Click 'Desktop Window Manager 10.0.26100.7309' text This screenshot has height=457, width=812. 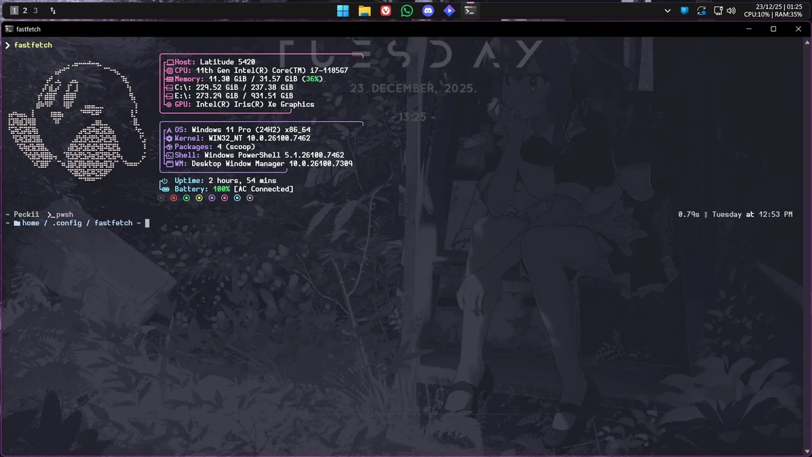(272, 164)
